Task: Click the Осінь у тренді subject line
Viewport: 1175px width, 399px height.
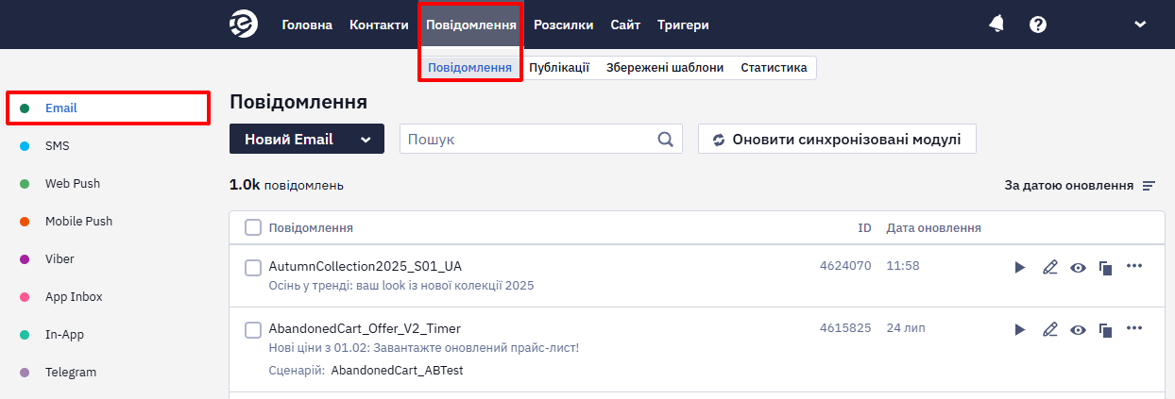Action: 401,285
